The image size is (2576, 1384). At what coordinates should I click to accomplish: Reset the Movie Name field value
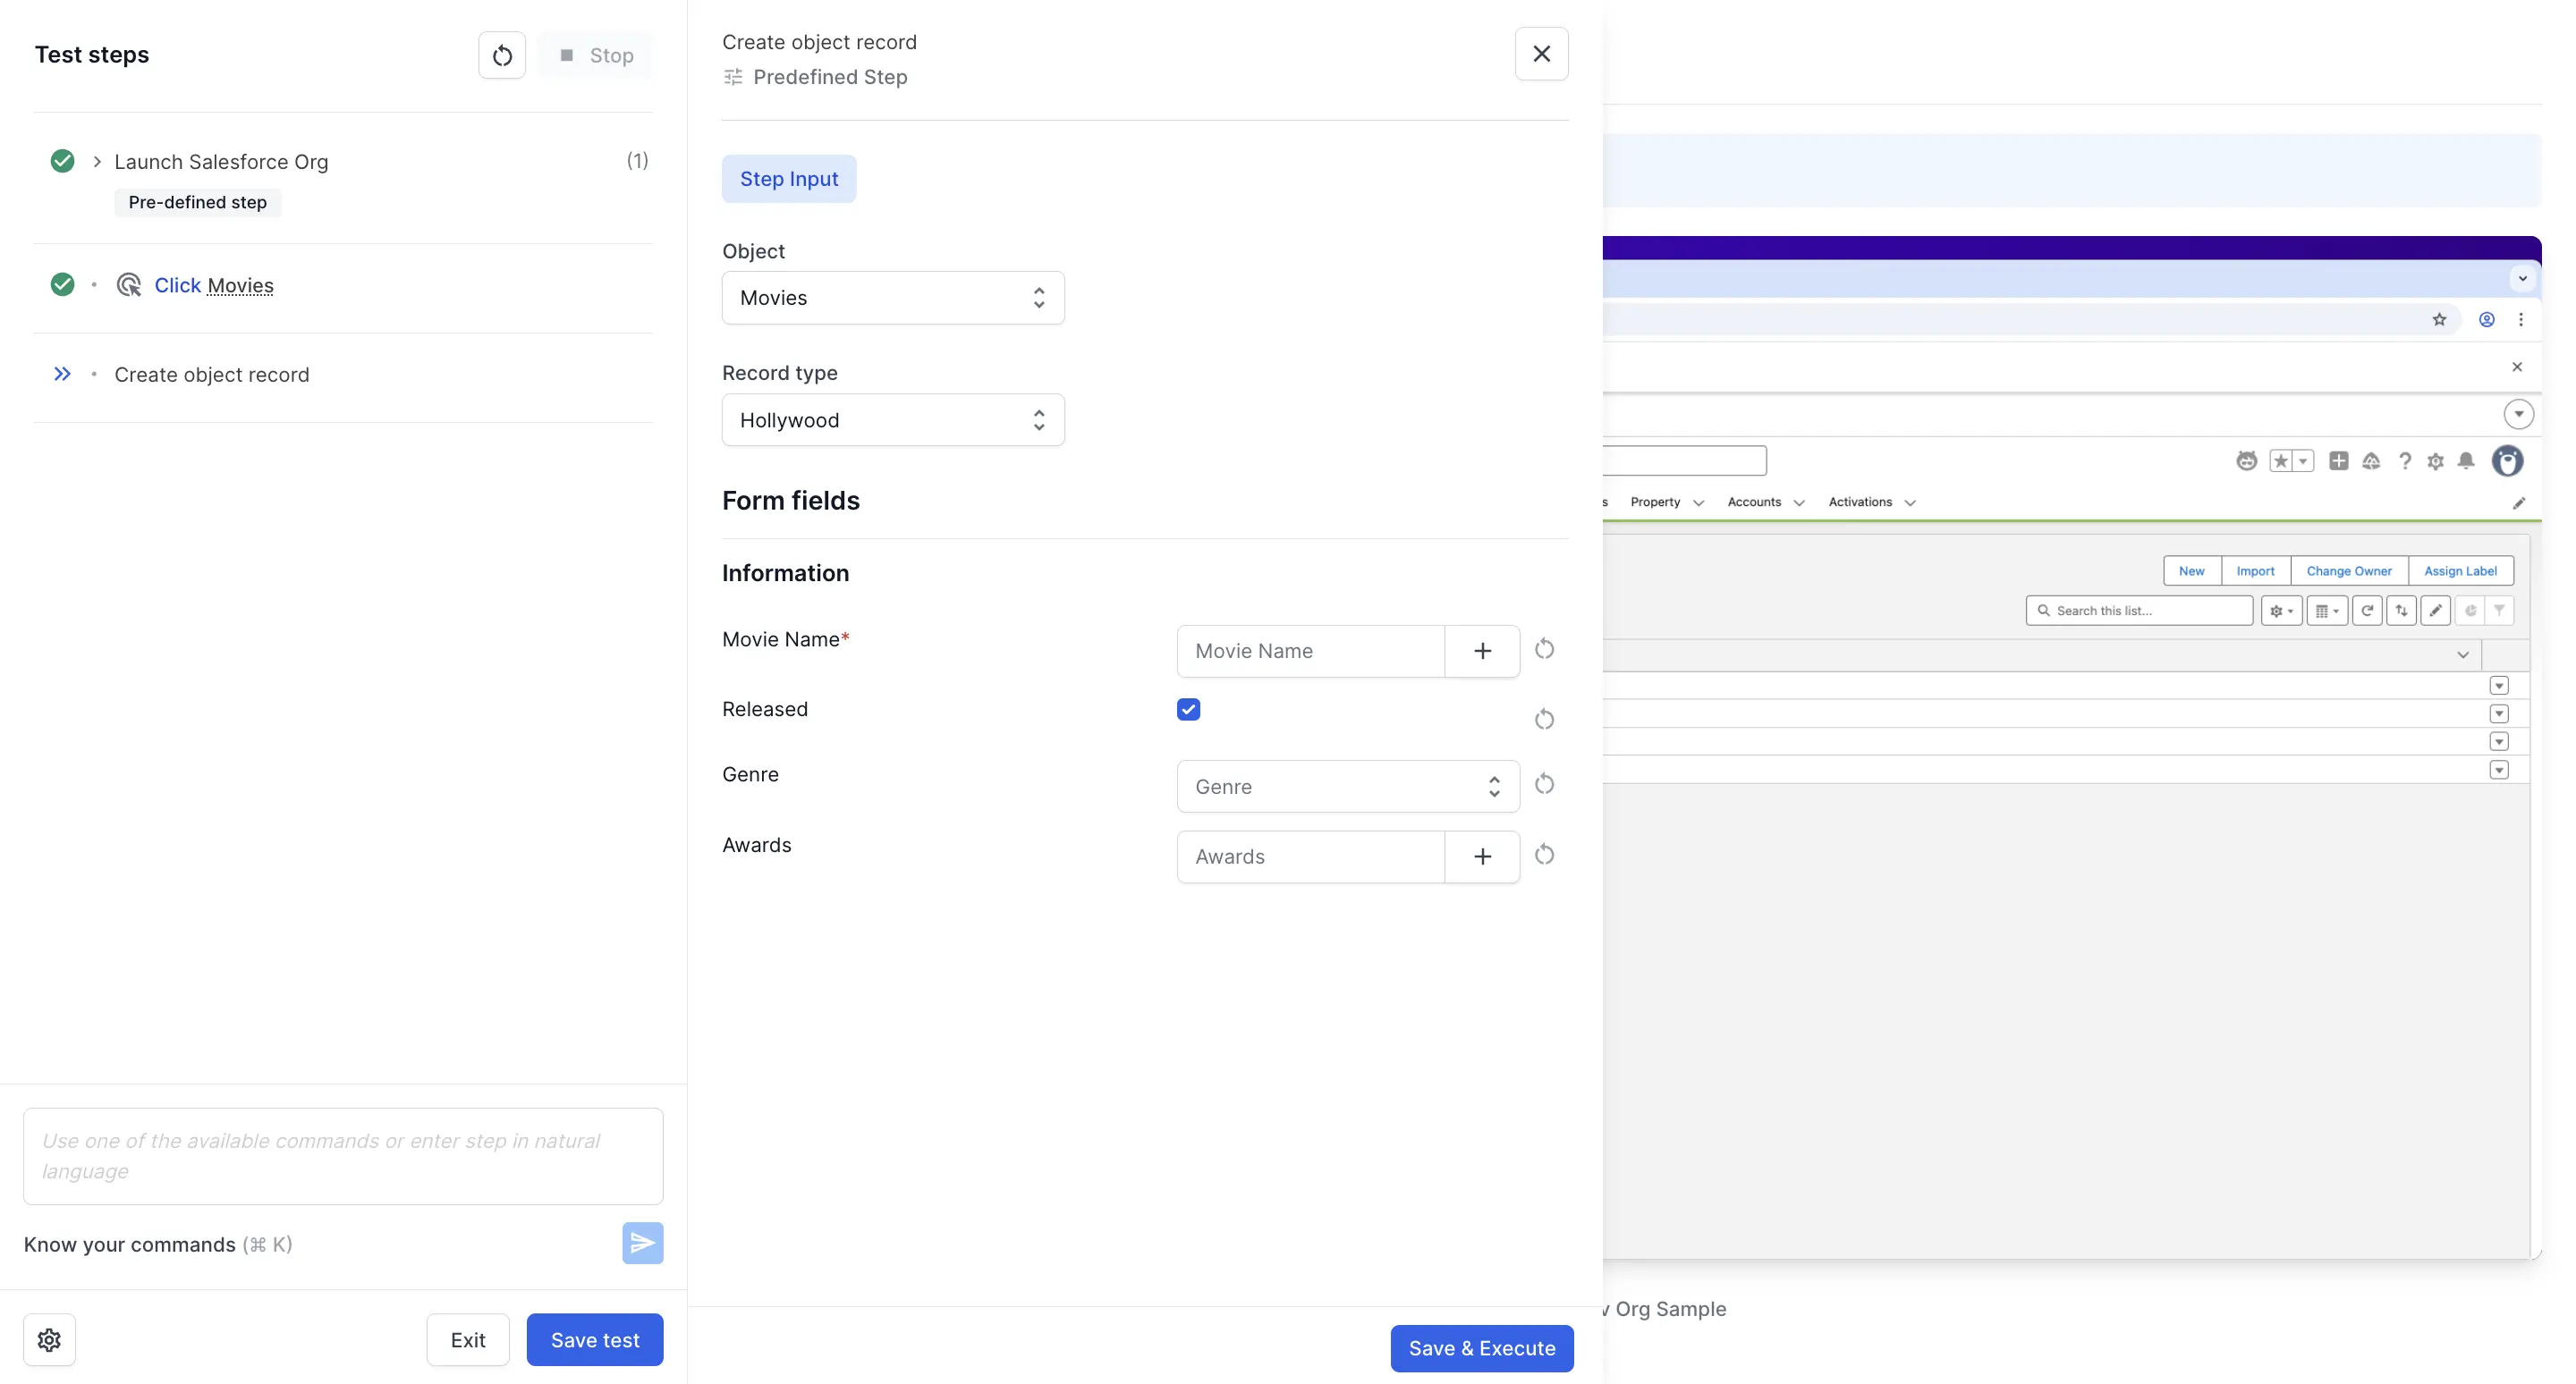pos(1544,649)
